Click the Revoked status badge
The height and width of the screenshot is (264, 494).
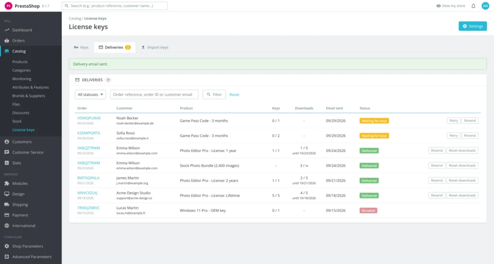pos(368,211)
